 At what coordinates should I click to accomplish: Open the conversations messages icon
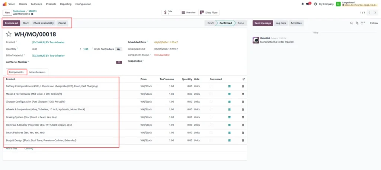(x=308, y=4)
